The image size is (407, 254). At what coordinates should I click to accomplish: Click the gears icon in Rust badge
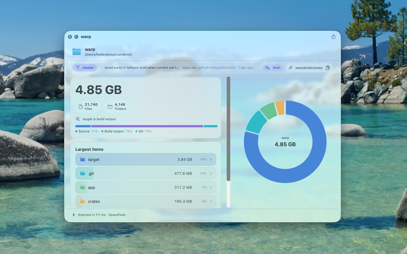coord(268,68)
